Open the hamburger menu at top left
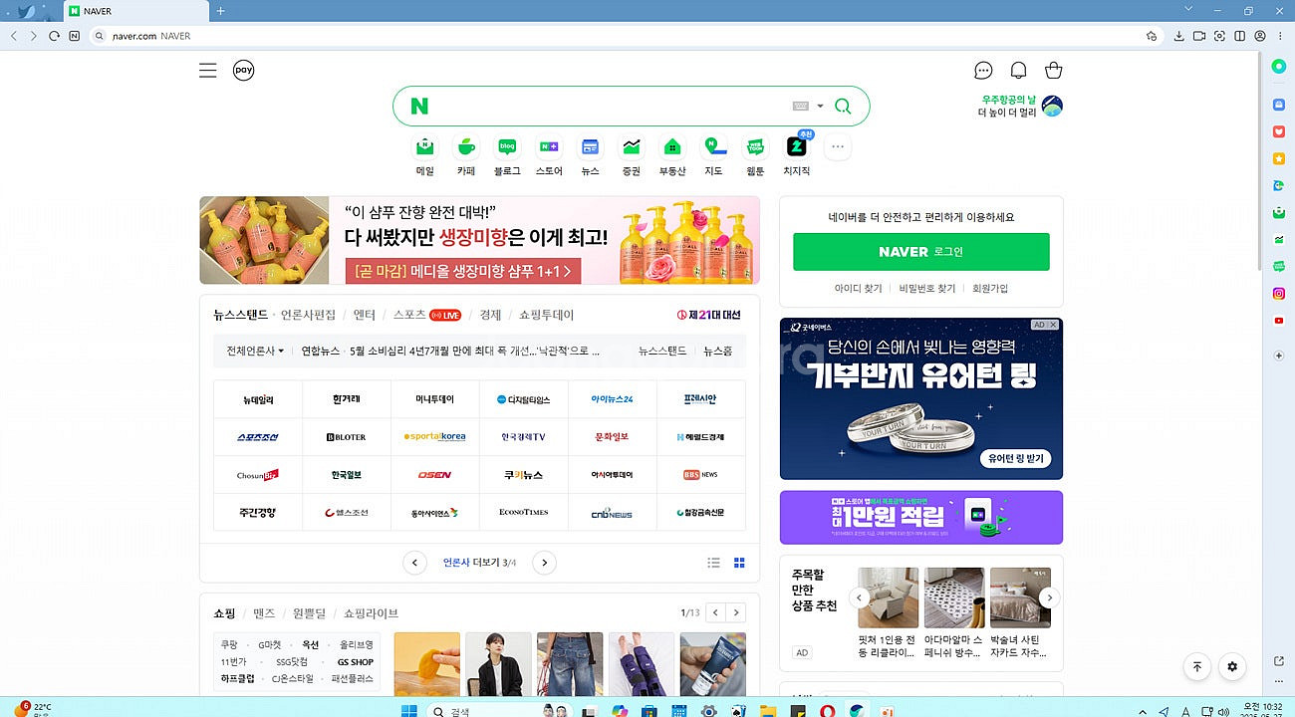Viewport: 1295px width, 717px height. pos(207,71)
